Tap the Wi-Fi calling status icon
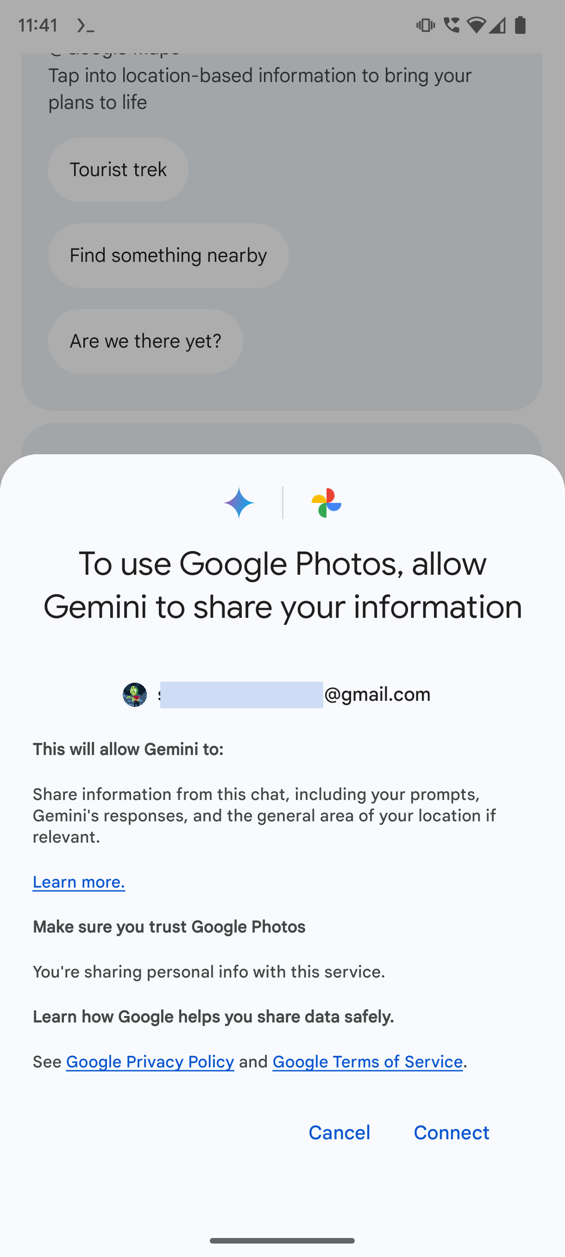This screenshot has width=565, height=1257. 452,25
